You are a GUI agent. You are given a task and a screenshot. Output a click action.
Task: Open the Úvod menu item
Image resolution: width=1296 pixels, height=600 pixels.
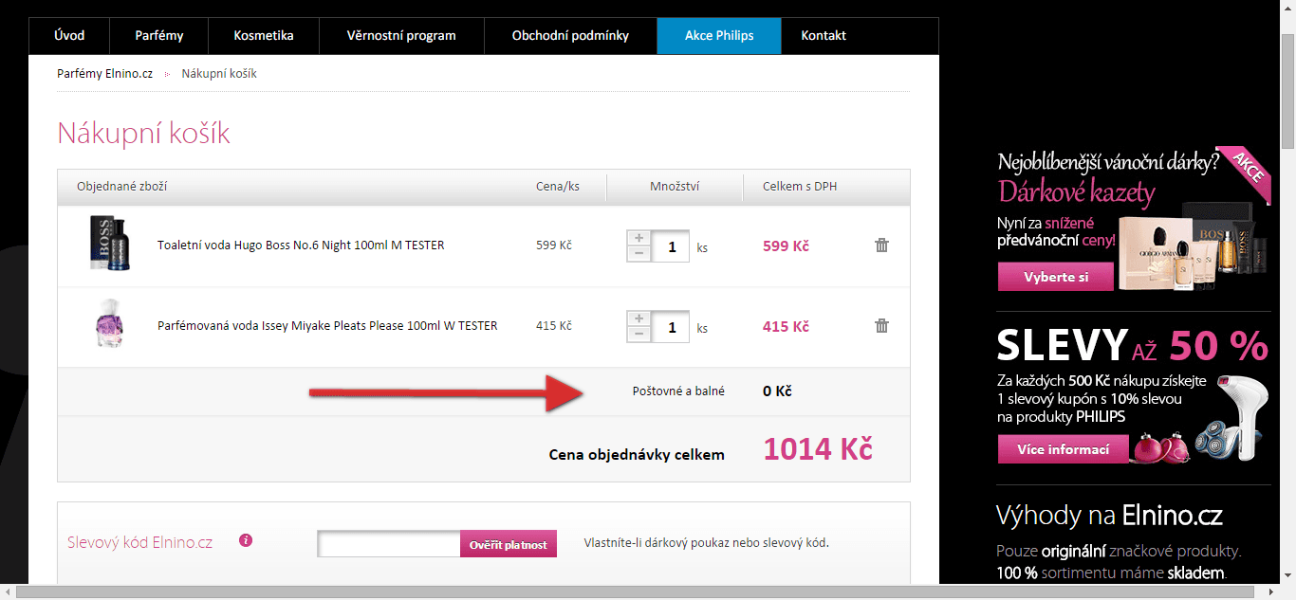click(69, 36)
